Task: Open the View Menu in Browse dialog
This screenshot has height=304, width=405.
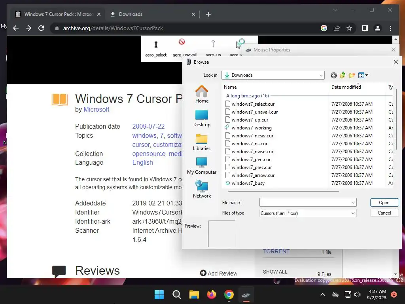Action: 363,75
